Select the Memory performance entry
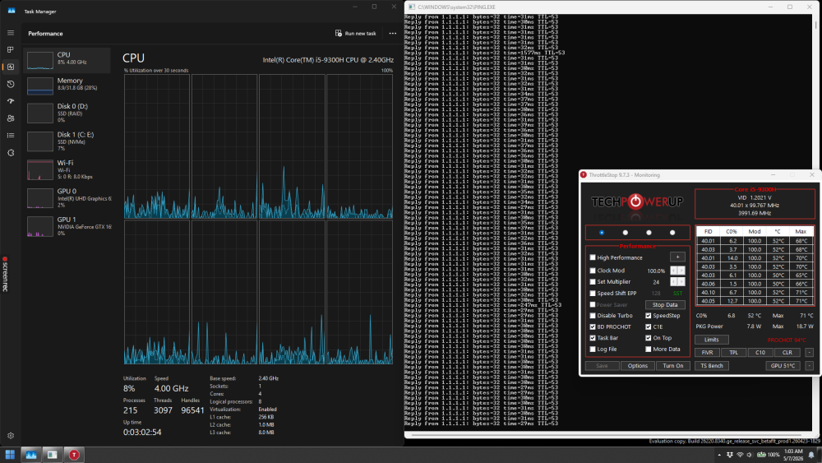The image size is (822, 463). point(67,85)
